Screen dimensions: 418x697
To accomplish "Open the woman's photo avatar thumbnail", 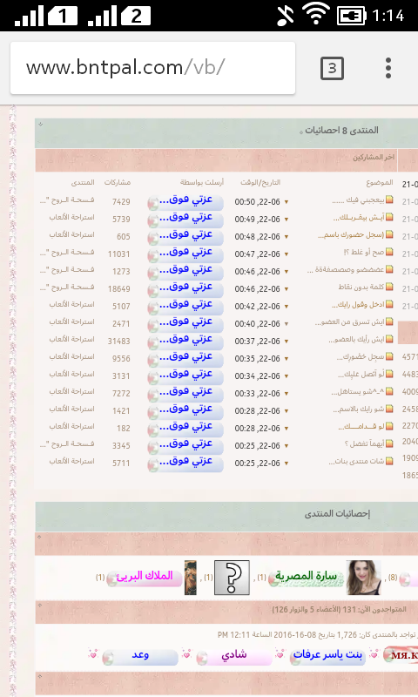I will pos(364,578).
